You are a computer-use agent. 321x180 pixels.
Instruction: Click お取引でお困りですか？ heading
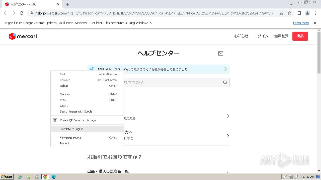[x=115, y=157]
